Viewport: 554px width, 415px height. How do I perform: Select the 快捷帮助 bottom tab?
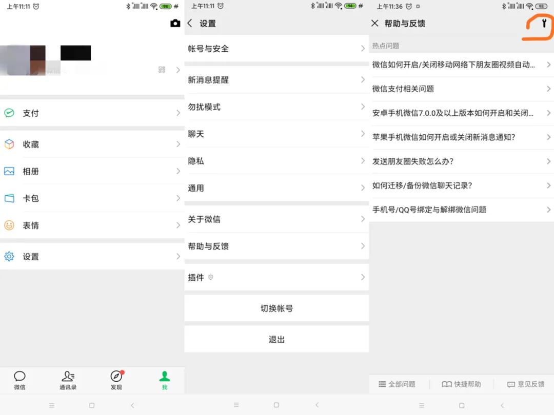462,384
